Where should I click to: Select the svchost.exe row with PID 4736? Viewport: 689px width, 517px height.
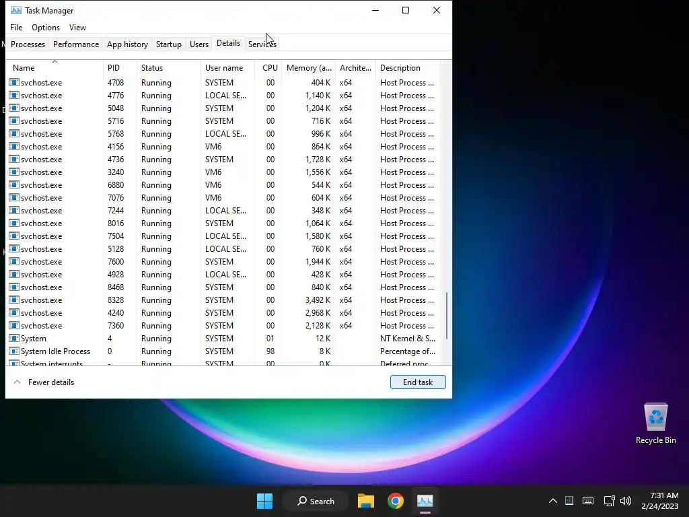(x=223, y=159)
